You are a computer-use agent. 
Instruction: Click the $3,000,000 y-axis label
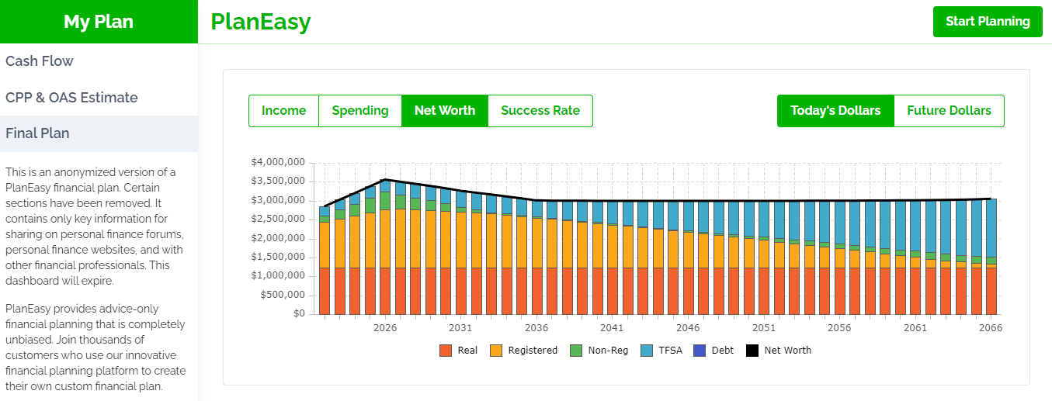click(x=278, y=200)
